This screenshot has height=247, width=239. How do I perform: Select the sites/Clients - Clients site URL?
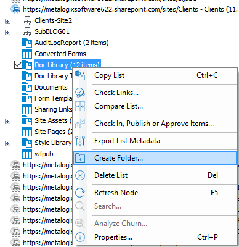tap(131, 9)
